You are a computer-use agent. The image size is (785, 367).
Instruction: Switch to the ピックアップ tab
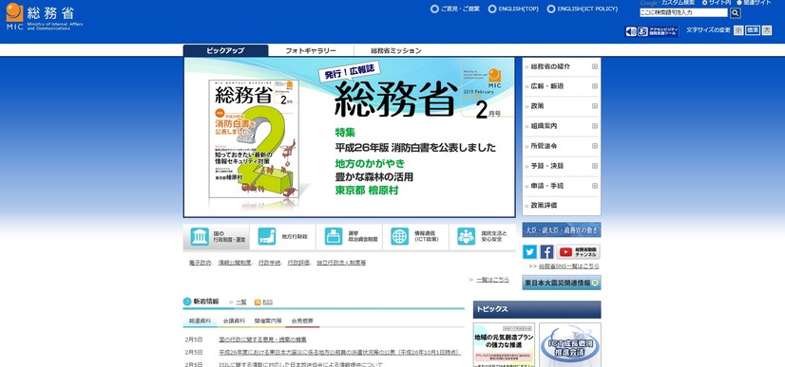pyautogui.click(x=225, y=50)
